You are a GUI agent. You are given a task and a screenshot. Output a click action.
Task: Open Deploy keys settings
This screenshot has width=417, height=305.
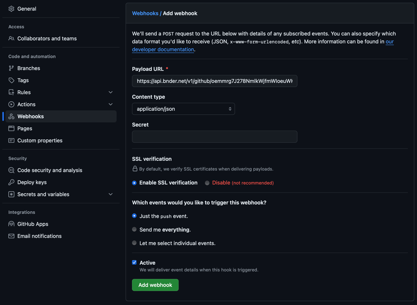(61, 182)
